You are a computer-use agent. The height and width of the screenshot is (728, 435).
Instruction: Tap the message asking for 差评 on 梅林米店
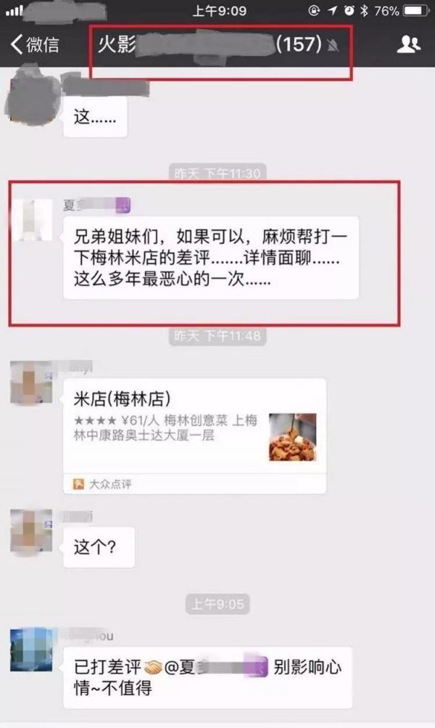point(211,258)
